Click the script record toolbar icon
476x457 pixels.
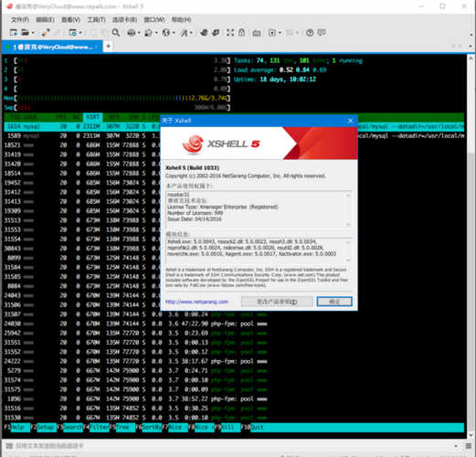272,33
